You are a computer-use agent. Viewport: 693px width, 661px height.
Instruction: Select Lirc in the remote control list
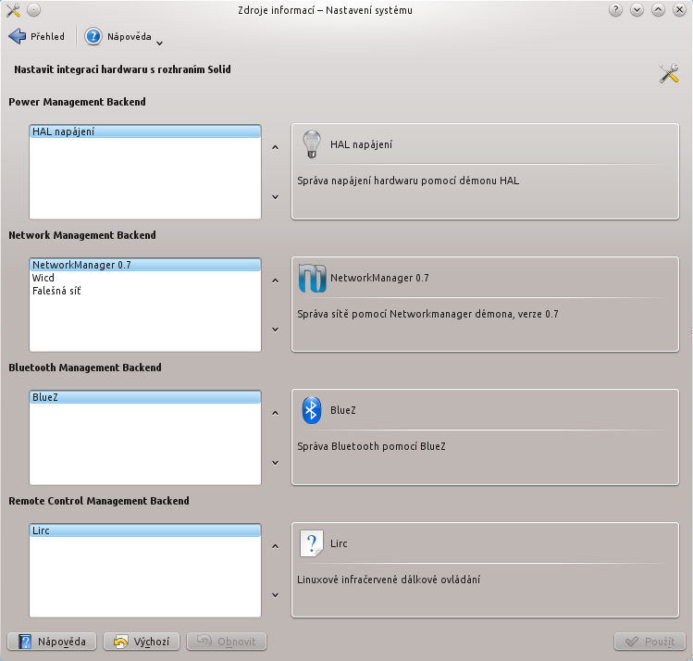[x=145, y=530]
